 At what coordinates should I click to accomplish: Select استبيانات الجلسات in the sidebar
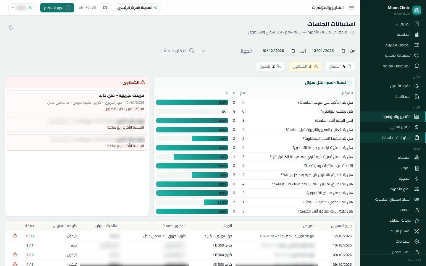(393, 138)
